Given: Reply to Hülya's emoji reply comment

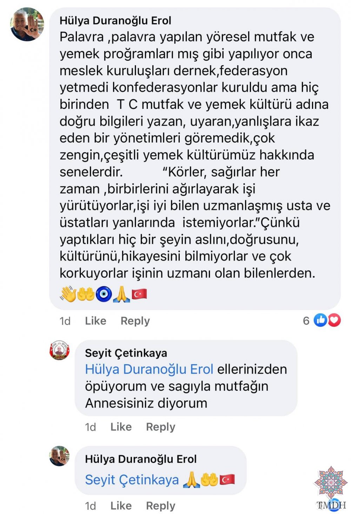Looking at the screenshot, I should (x=161, y=506).
